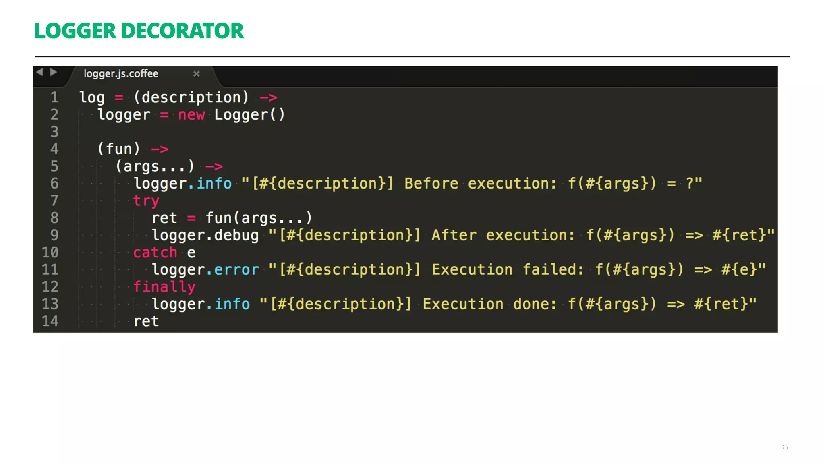
Task: Click 'logger.error' on line 11
Action: (x=205, y=270)
